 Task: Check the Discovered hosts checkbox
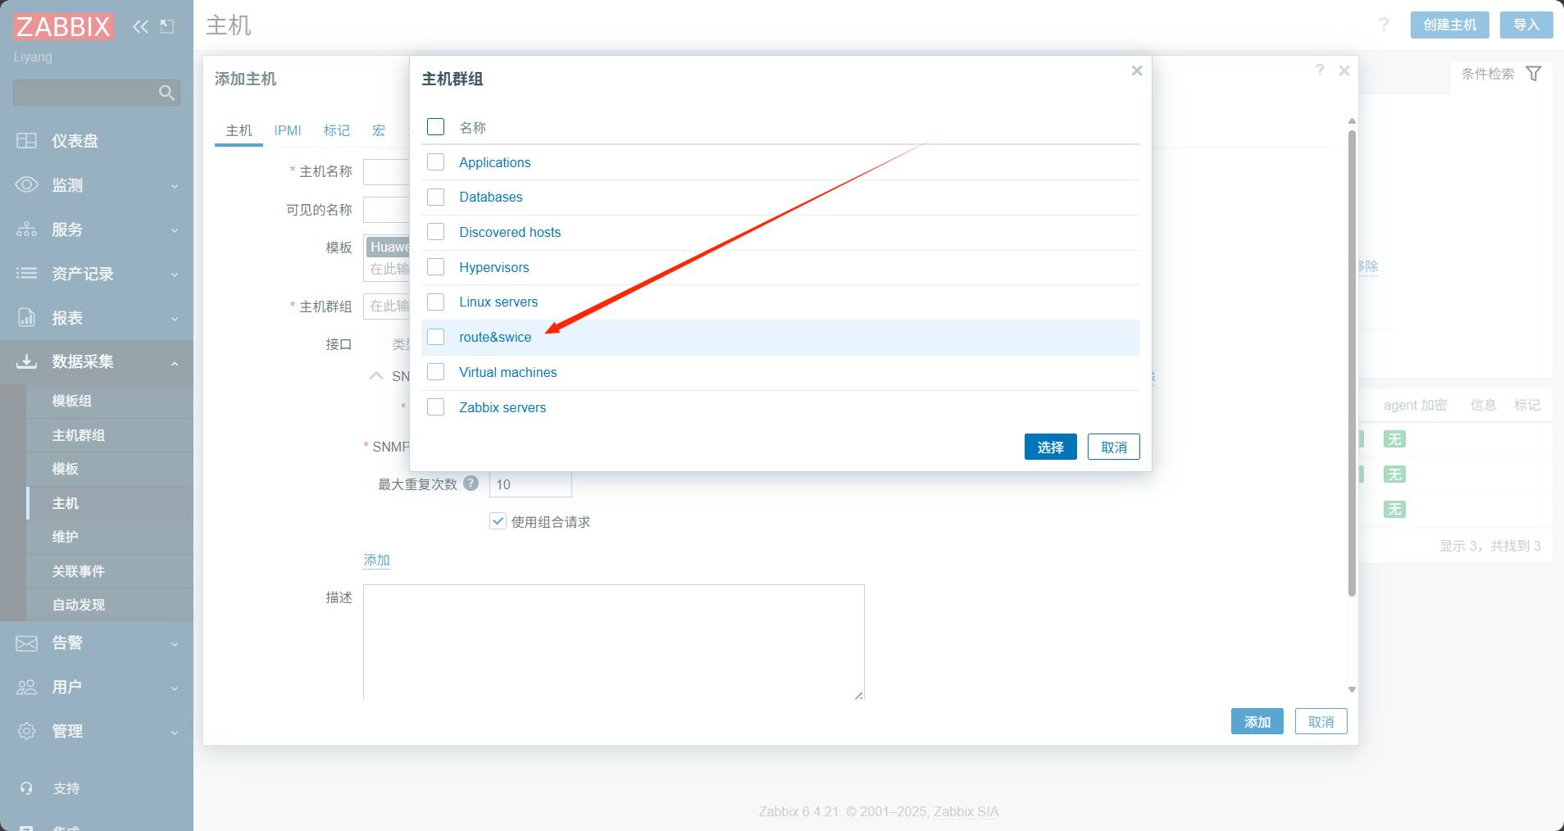coord(436,232)
